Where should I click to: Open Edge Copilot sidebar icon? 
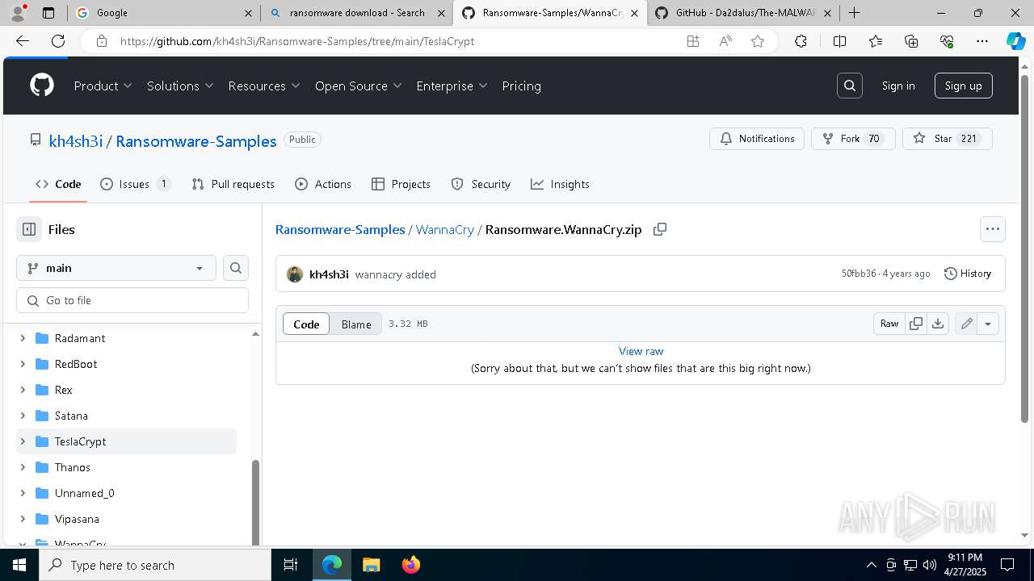(x=1015, y=41)
